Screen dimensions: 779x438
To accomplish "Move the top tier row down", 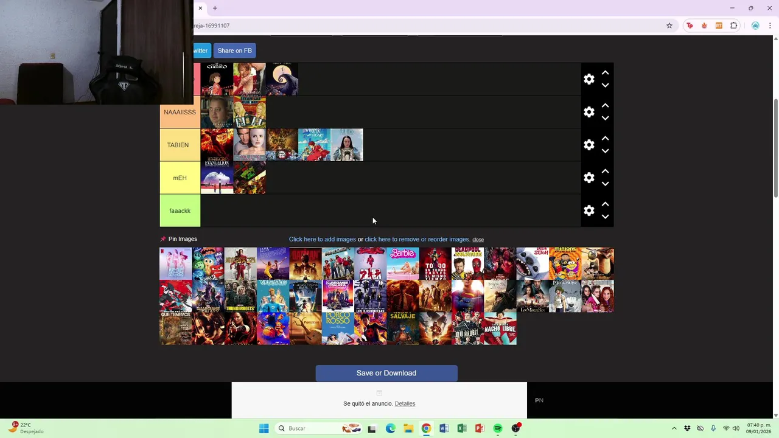I will 605,86.
